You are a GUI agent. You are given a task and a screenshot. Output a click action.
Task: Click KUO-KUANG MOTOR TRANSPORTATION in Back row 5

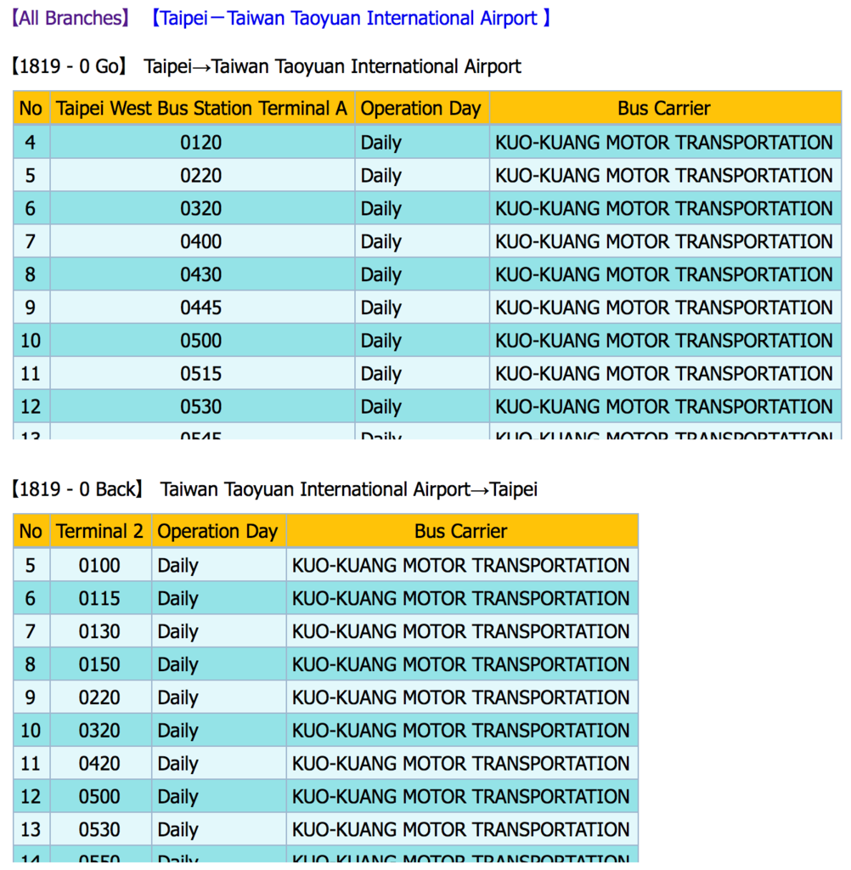[x=461, y=565]
